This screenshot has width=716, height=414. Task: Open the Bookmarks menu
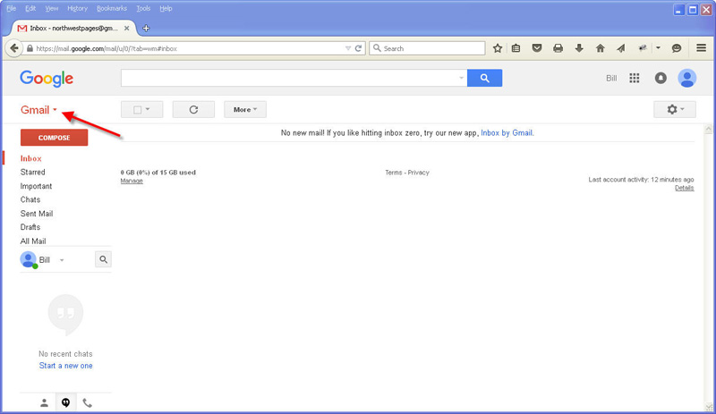[112, 8]
